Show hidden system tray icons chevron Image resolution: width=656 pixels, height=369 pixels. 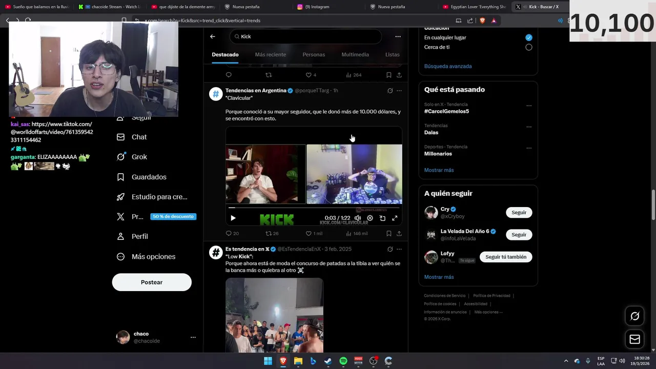566,361
